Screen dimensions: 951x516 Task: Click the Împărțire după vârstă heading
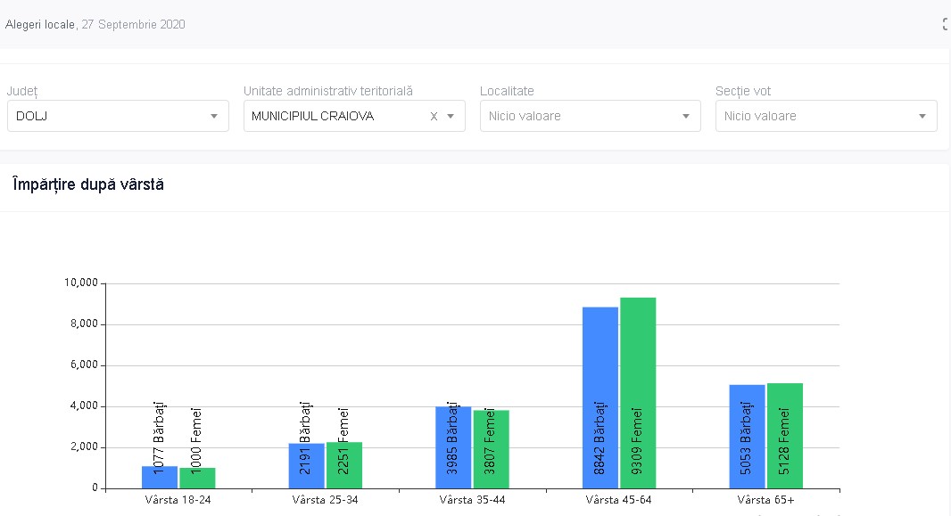click(87, 184)
